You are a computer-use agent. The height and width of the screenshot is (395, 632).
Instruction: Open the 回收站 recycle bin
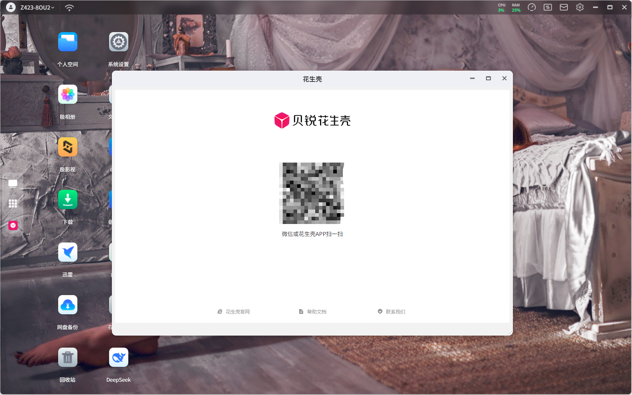67,358
